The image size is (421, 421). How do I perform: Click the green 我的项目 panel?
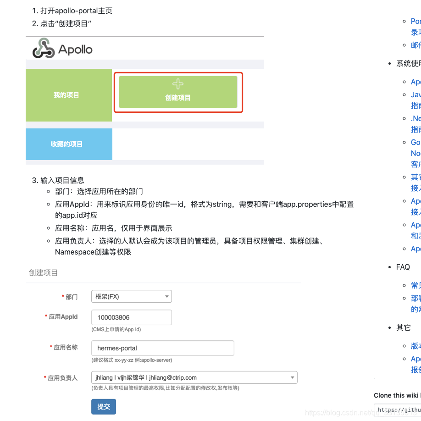pos(68,95)
